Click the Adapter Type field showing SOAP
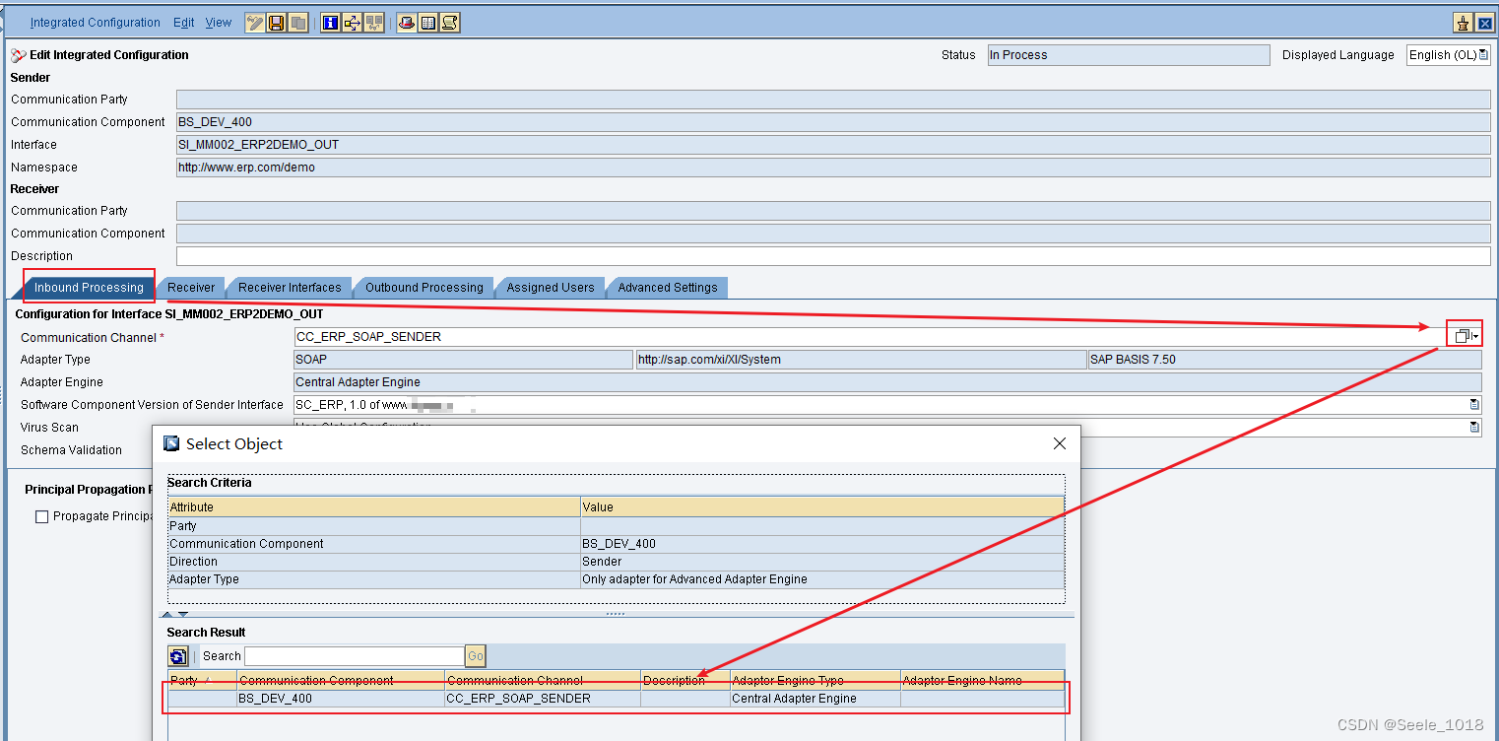This screenshot has height=741, width=1499. click(x=464, y=360)
